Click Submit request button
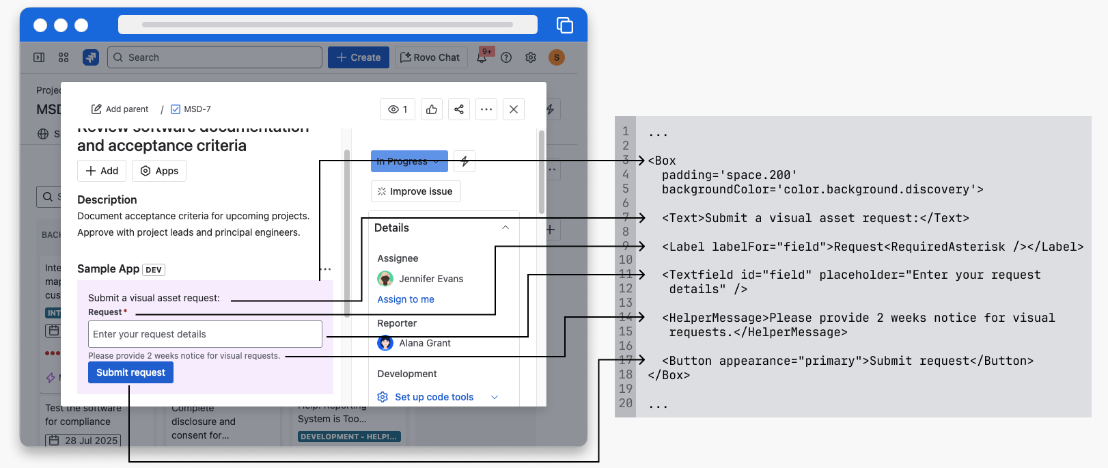1108x468 pixels. tap(130, 372)
